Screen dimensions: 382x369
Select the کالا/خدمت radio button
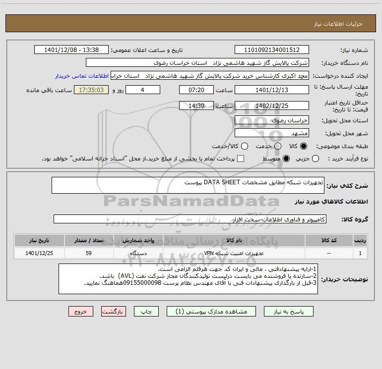tap(245, 146)
